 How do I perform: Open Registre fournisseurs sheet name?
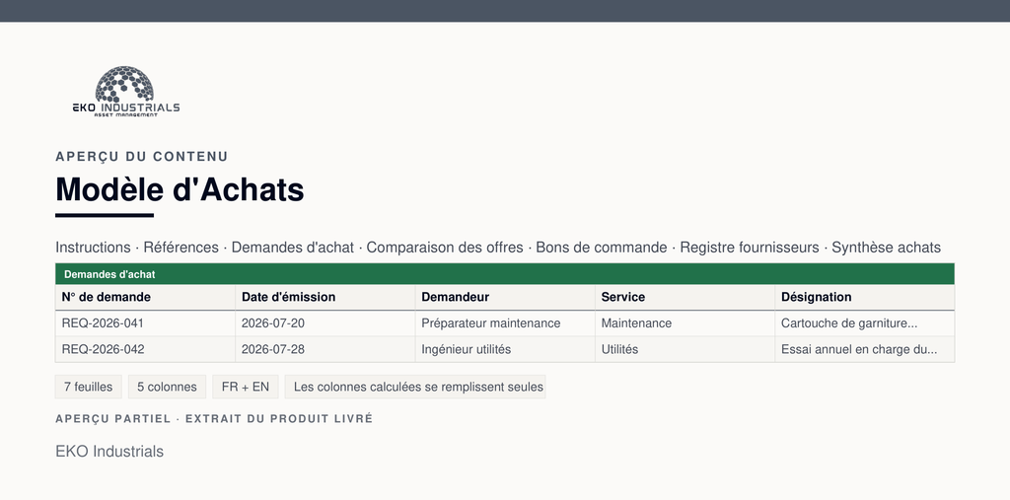(x=750, y=248)
